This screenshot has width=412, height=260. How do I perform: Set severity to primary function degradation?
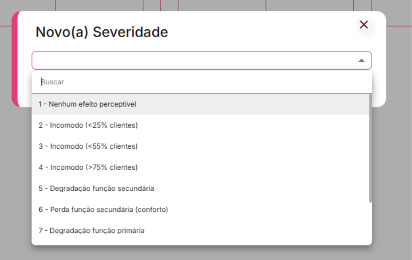point(91,231)
